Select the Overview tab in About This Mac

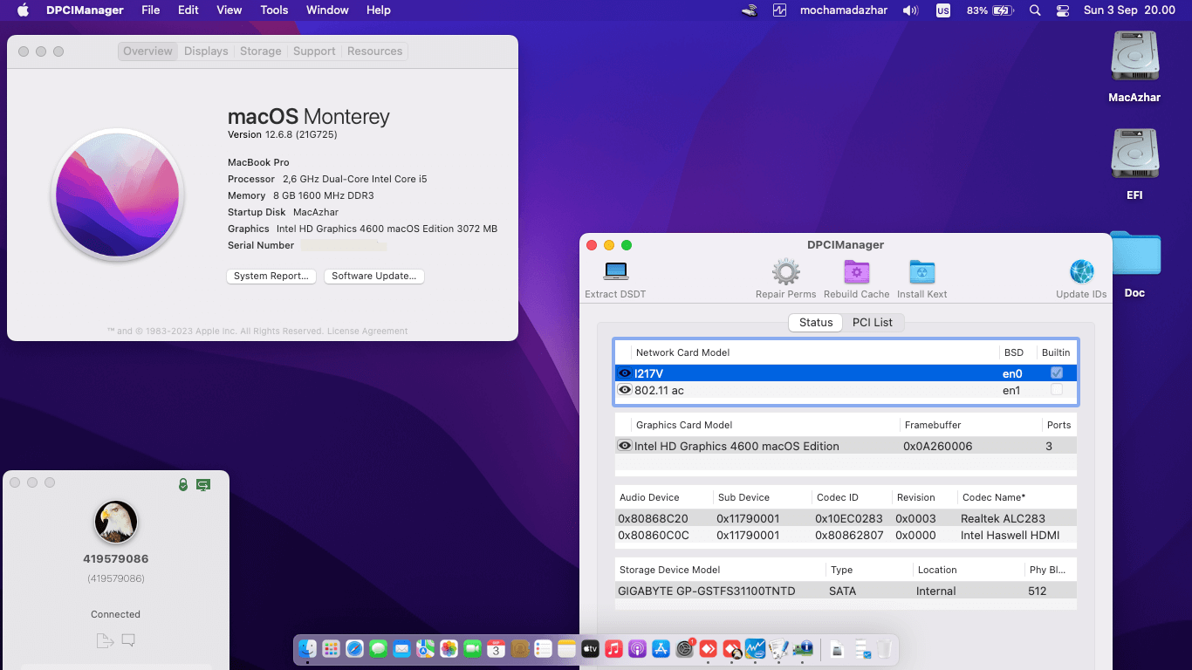(147, 51)
